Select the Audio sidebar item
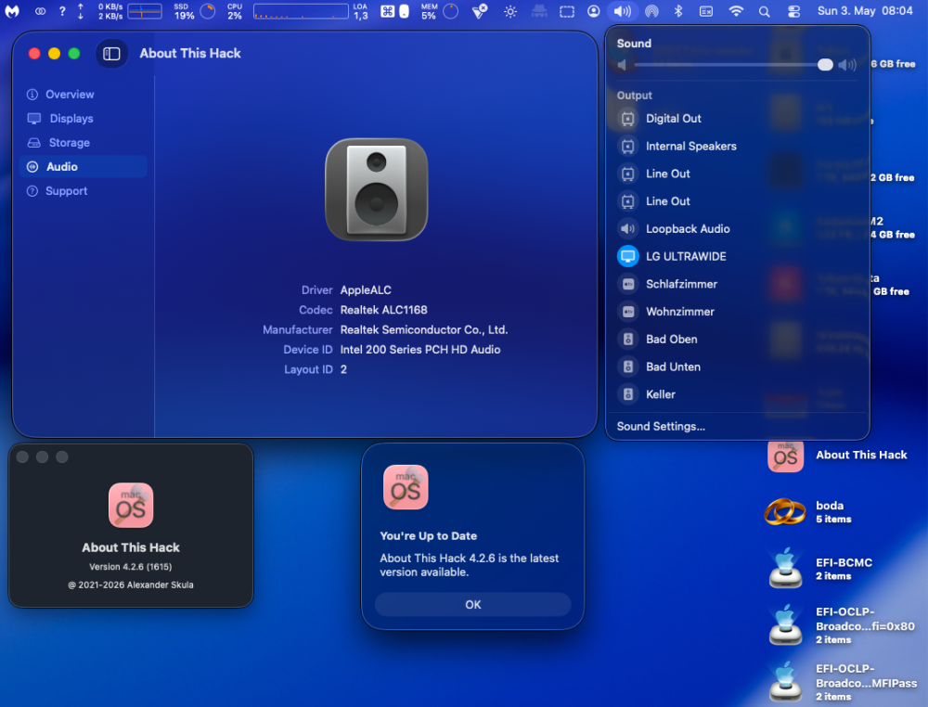This screenshot has height=707, width=928. 83,167
